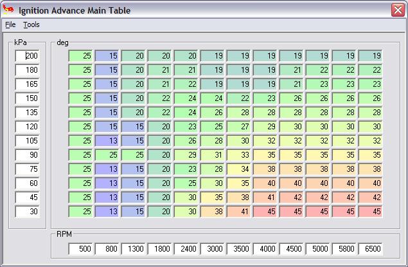The height and width of the screenshot is (267, 408).
Task: Select the advance cell at 60 kPa and 5000 RPM
Action: [317, 183]
